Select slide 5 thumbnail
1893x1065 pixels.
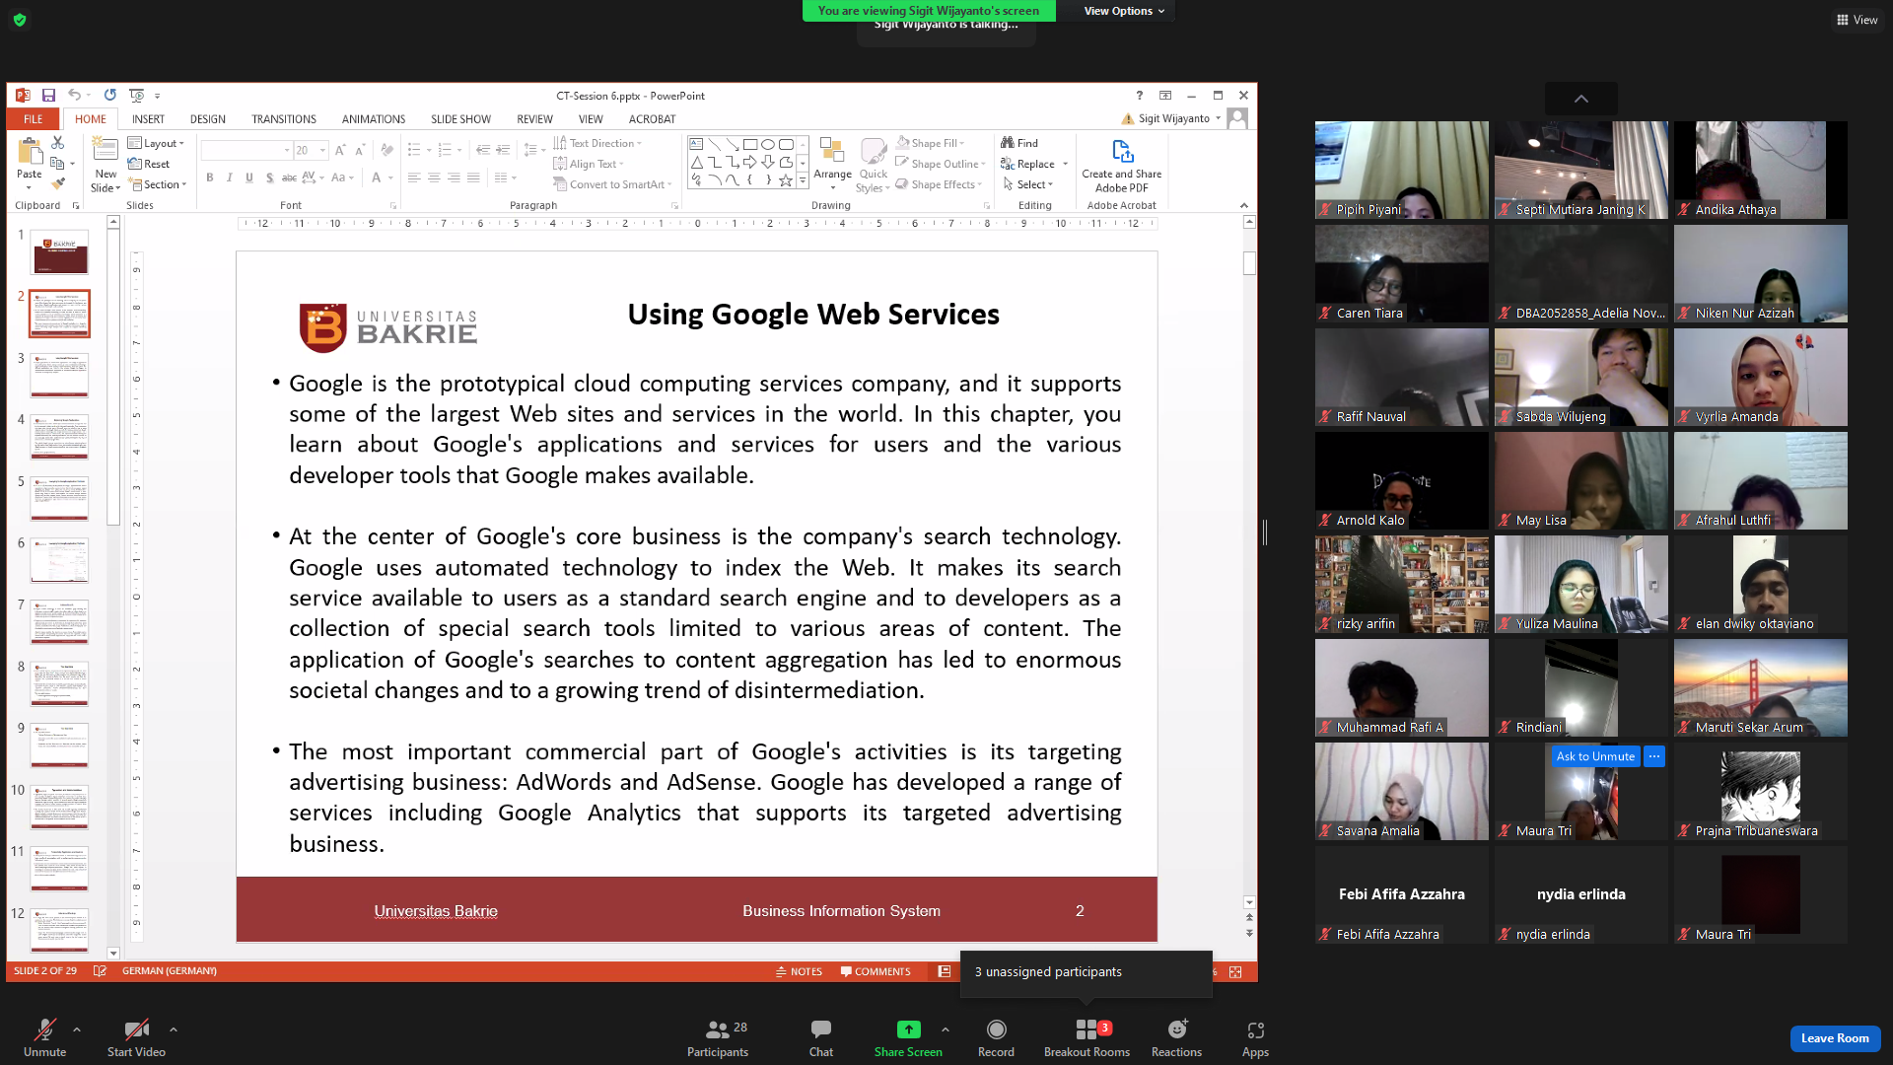(59, 498)
